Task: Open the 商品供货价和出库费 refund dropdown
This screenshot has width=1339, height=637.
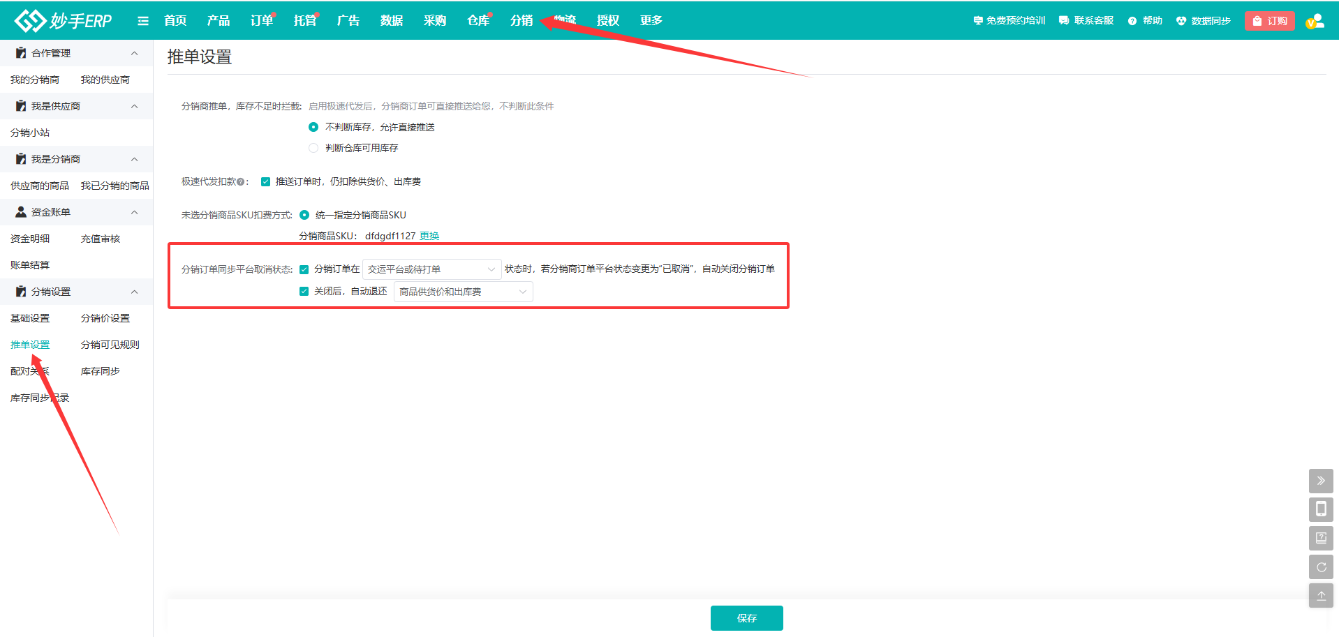Action: point(464,292)
